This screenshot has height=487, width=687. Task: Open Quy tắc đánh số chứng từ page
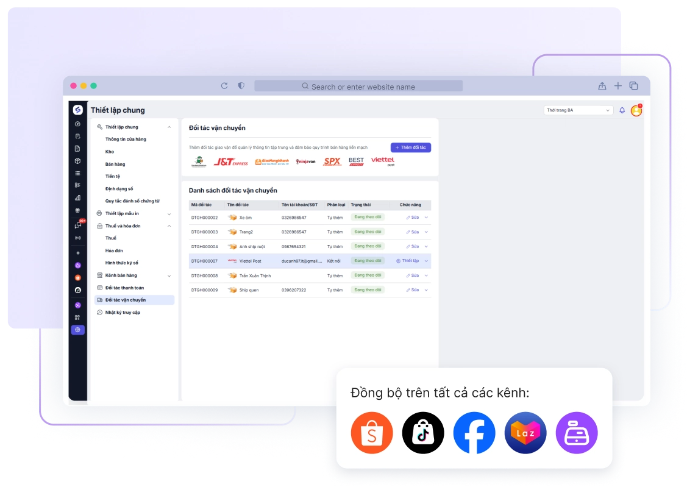coord(132,201)
